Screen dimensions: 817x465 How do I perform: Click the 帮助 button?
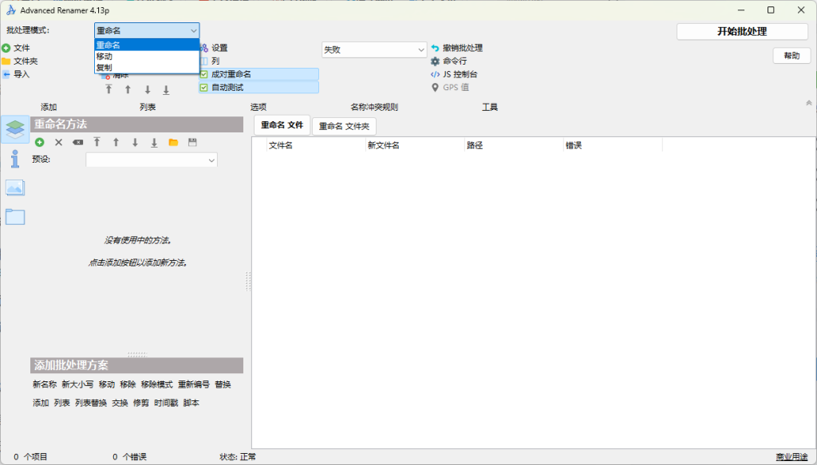click(x=791, y=56)
